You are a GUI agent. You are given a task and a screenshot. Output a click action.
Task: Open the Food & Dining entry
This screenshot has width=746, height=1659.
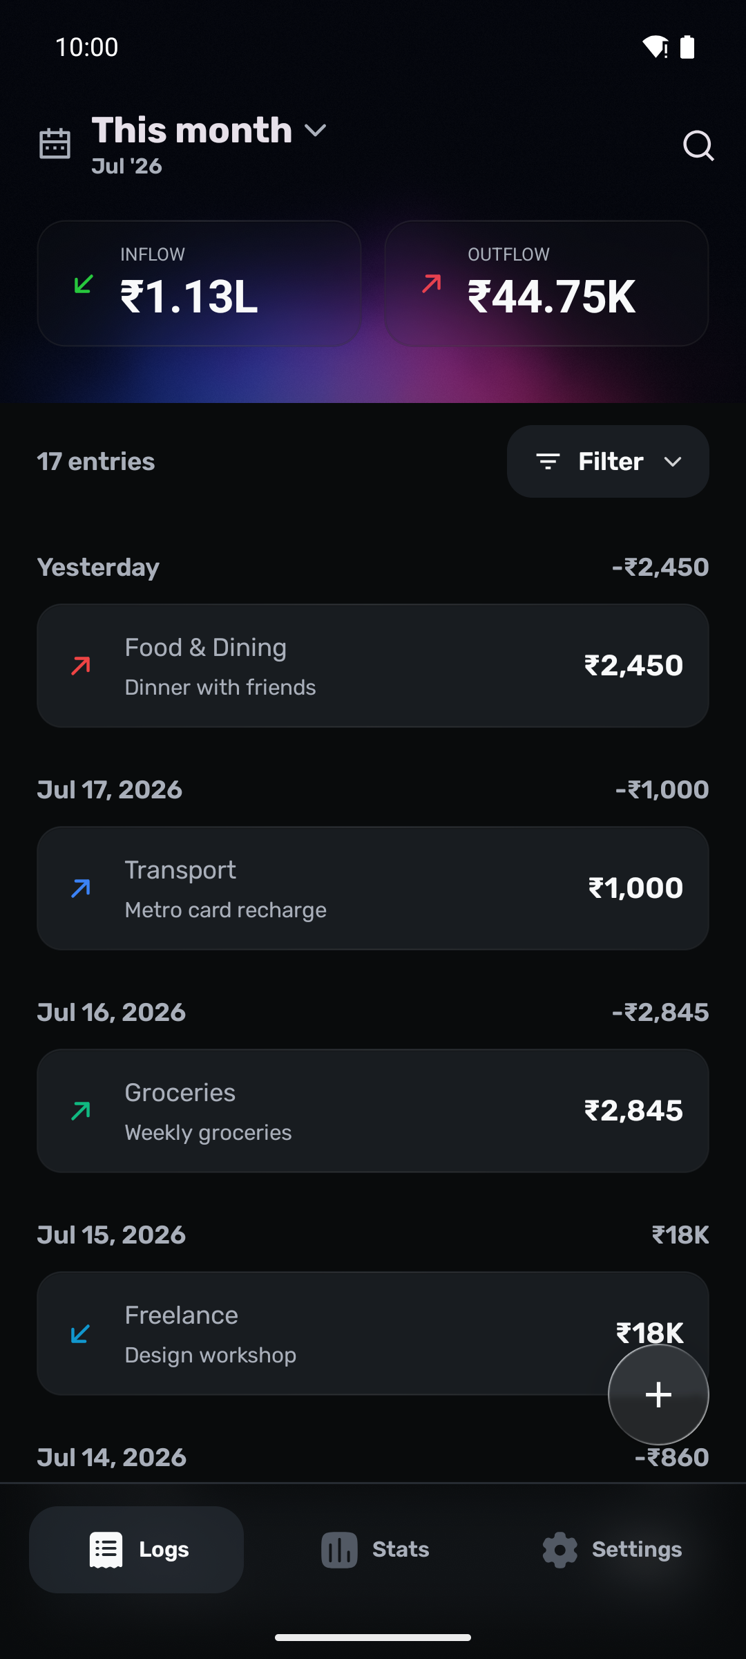(373, 666)
